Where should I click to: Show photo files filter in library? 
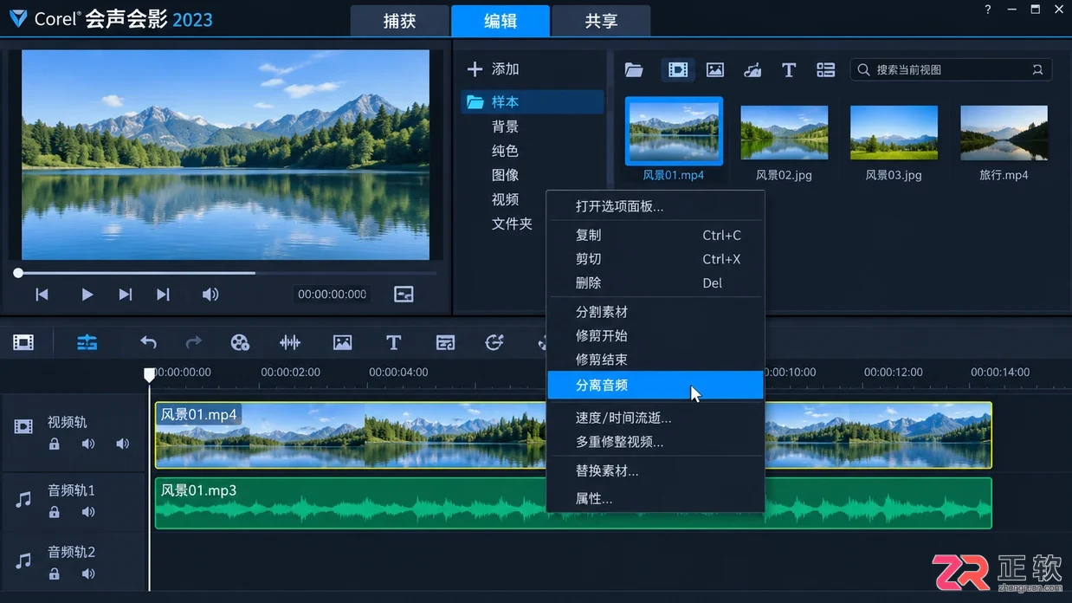[715, 70]
